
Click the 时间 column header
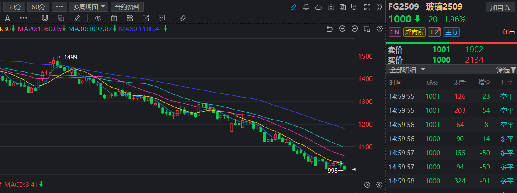pos(396,83)
